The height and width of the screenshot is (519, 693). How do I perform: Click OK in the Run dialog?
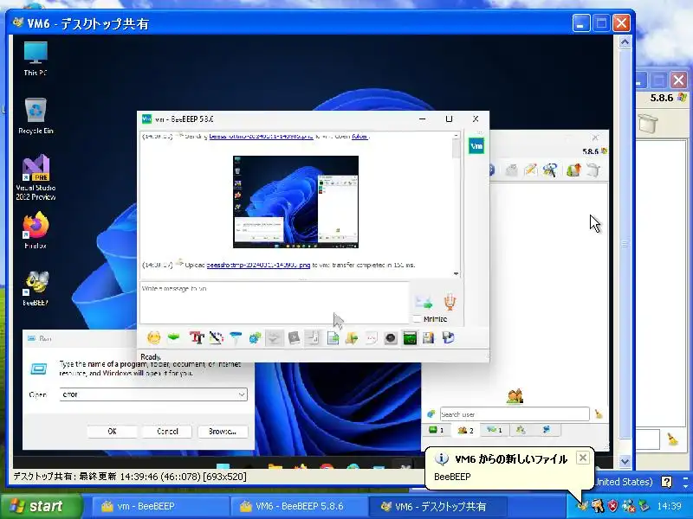coord(112,431)
